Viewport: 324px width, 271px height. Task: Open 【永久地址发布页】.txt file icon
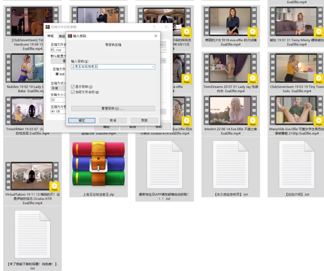[x=230, y=165]
